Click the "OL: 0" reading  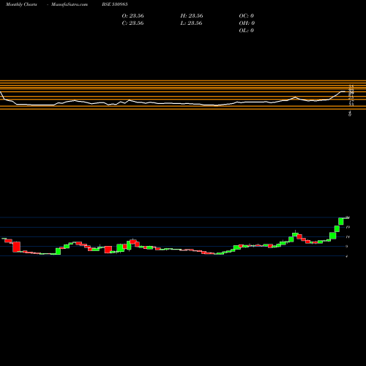tap(247, 31)
